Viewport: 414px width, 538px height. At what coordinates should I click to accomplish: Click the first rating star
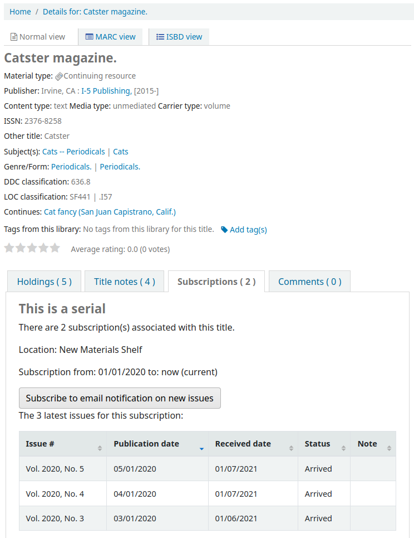click(x=9, y=248)
